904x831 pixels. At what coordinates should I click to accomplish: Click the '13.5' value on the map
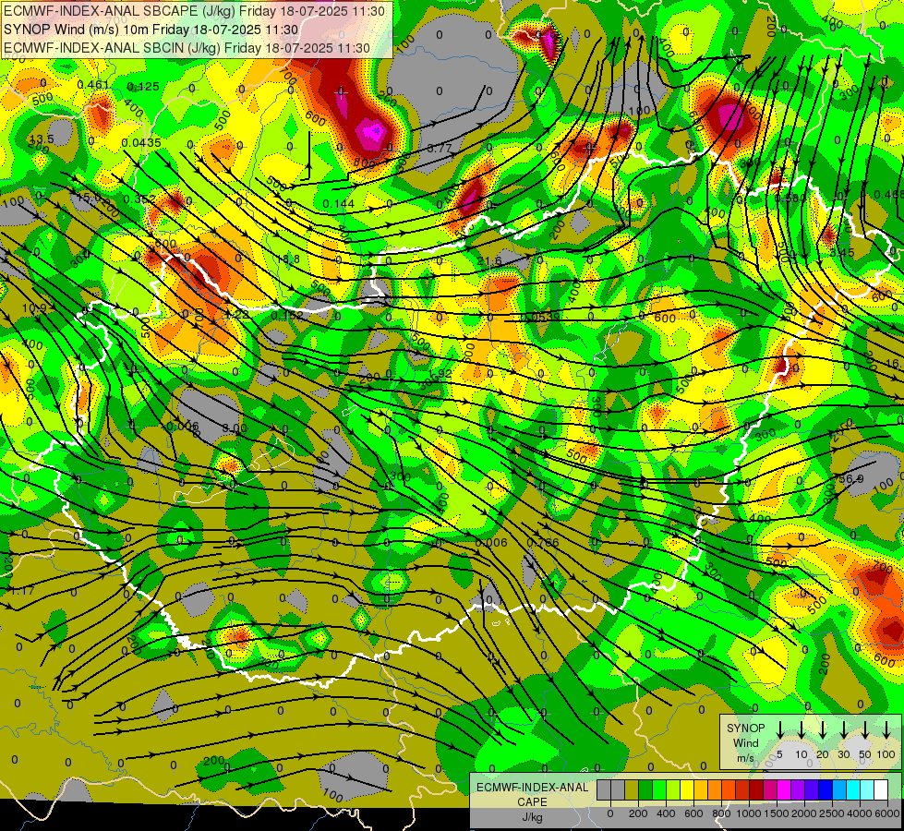click(42, 139)
